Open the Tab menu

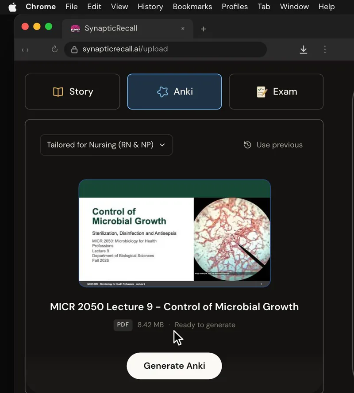point(264,7)
